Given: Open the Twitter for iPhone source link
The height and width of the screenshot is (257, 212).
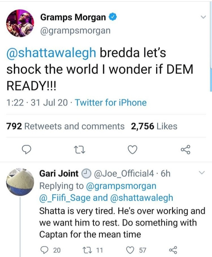Looking at the screenshot, I should tap(111, 103).
